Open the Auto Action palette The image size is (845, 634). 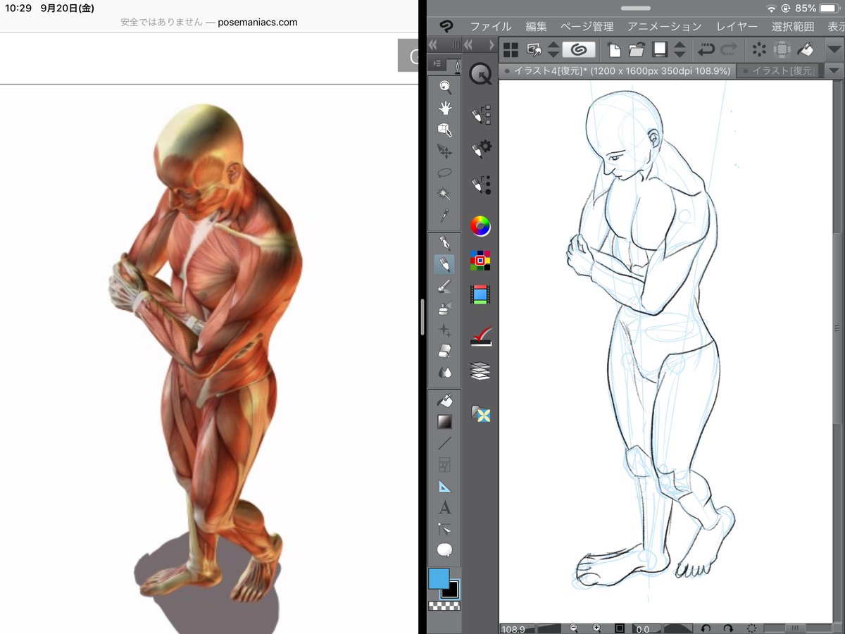click(481, 336)
